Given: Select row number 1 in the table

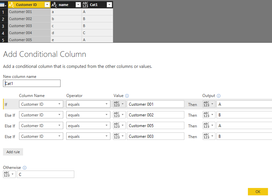Looking at the screenshot, I should (3, 12).
